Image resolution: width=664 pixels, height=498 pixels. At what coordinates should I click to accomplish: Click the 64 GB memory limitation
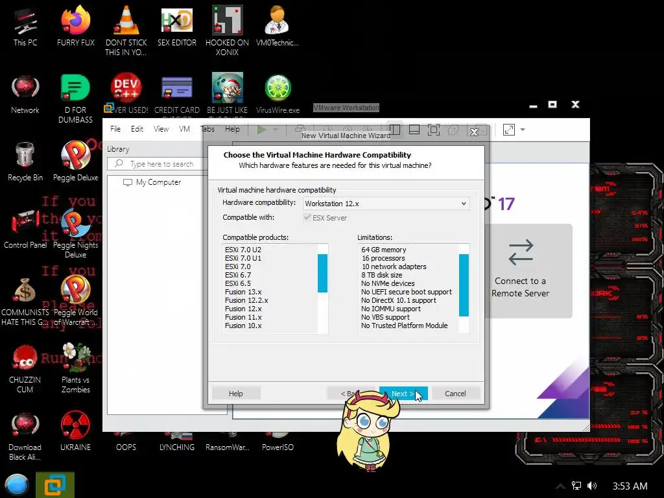coord(384,250)
